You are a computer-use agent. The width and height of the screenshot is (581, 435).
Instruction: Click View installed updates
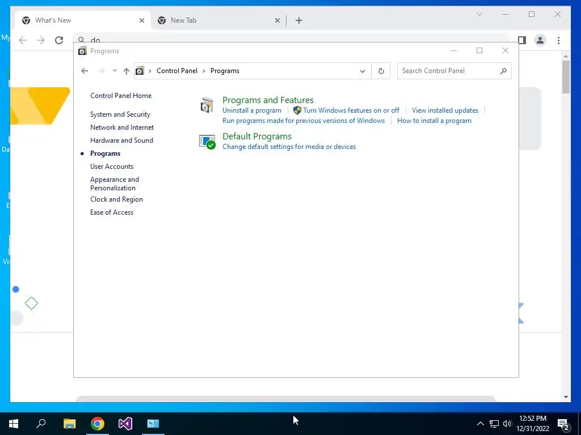pyautogui.click(x=445, y=110)
